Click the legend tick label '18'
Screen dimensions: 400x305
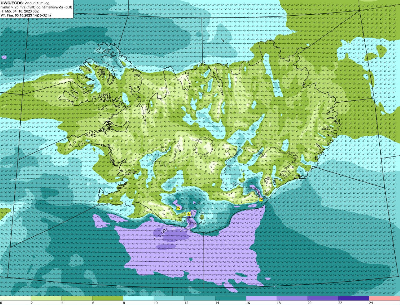(x=279, y=303)
